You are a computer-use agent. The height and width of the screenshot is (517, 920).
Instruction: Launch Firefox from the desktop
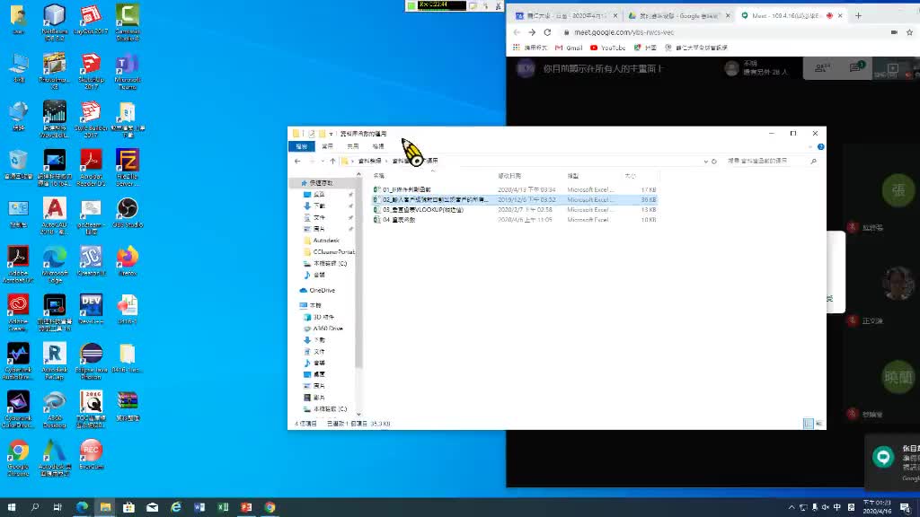128,261
